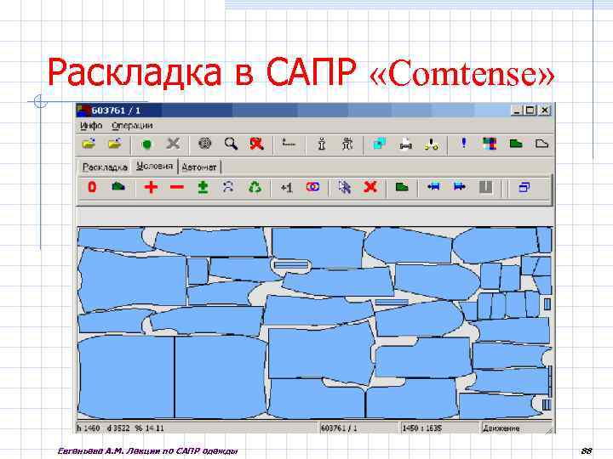Viewport: 613px width, 459px height.
Task: Click the green plus-minus icon
Action: [203, 187]
